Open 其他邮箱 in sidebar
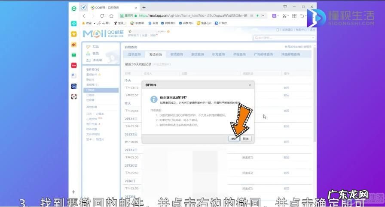 (92, 107)
